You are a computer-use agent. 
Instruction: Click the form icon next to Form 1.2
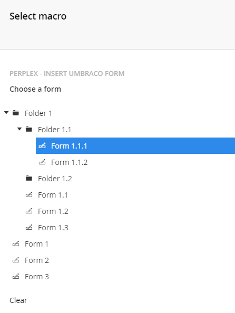coord(29,211)
